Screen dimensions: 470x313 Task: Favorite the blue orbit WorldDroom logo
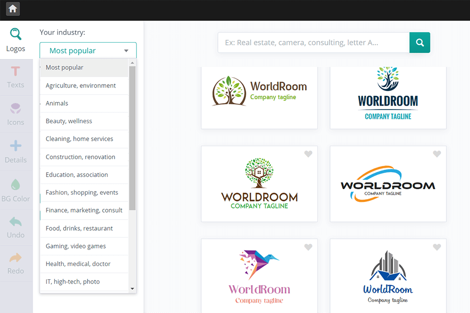(437, 154)
